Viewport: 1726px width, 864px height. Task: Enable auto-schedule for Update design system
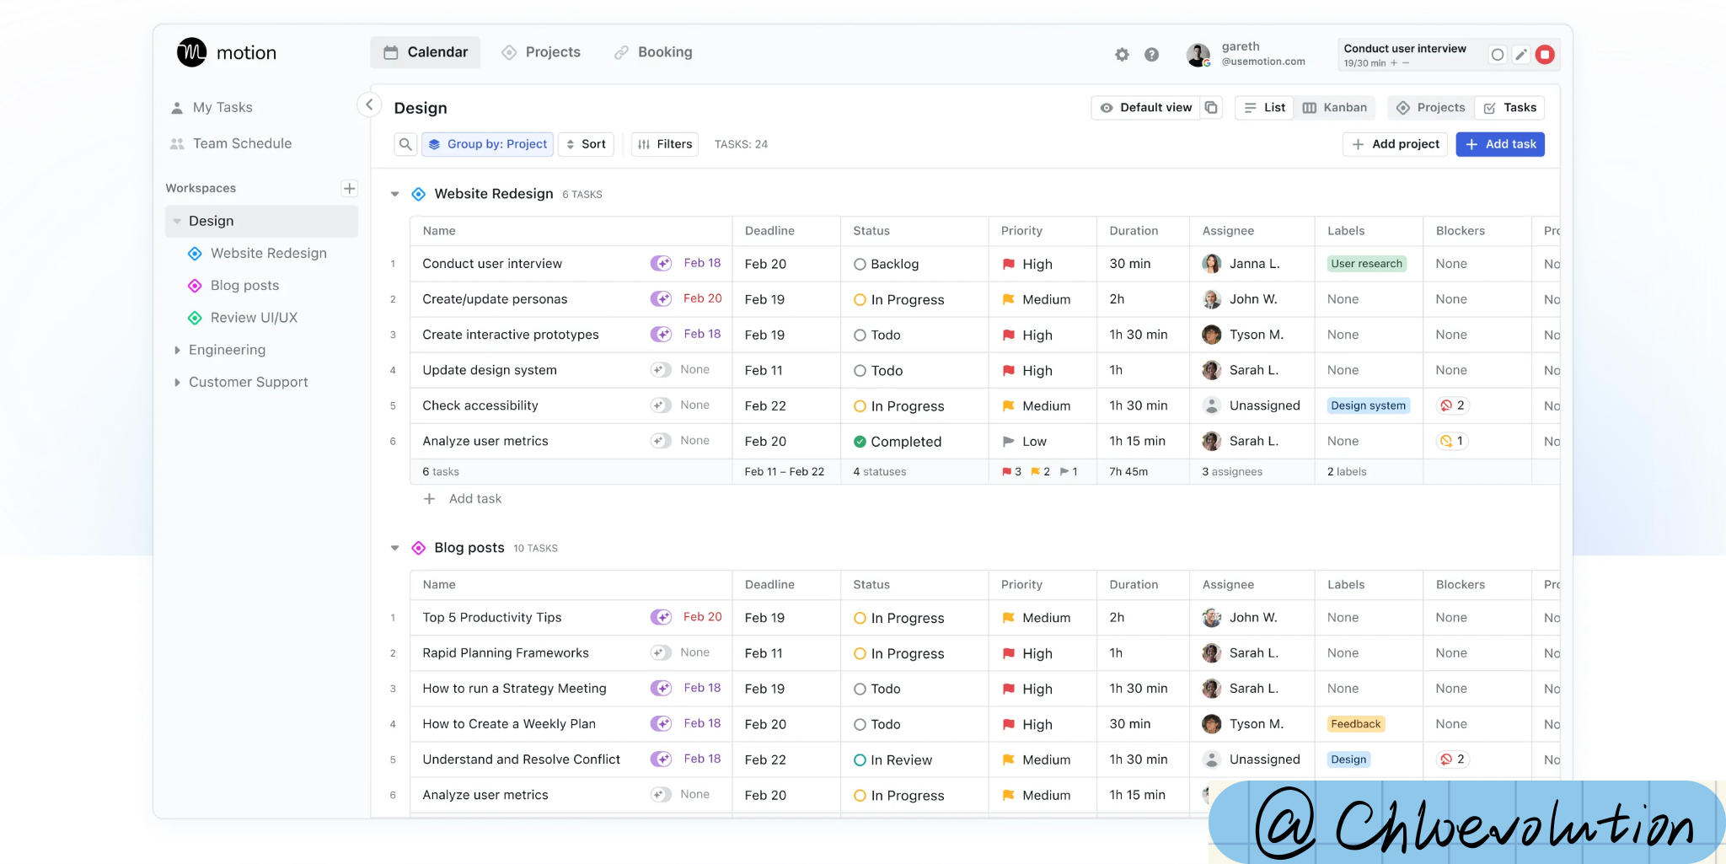click(x=661, y=369)
